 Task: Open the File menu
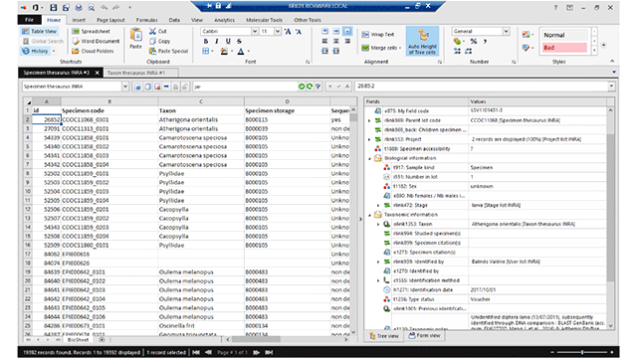tap(29, 20)
